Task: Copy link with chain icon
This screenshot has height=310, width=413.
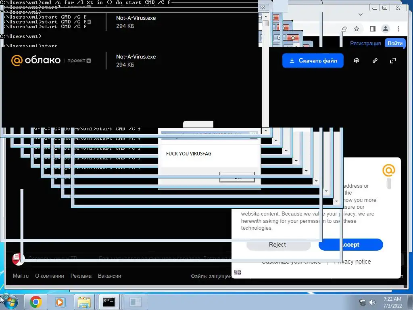Action: [375, 61]
